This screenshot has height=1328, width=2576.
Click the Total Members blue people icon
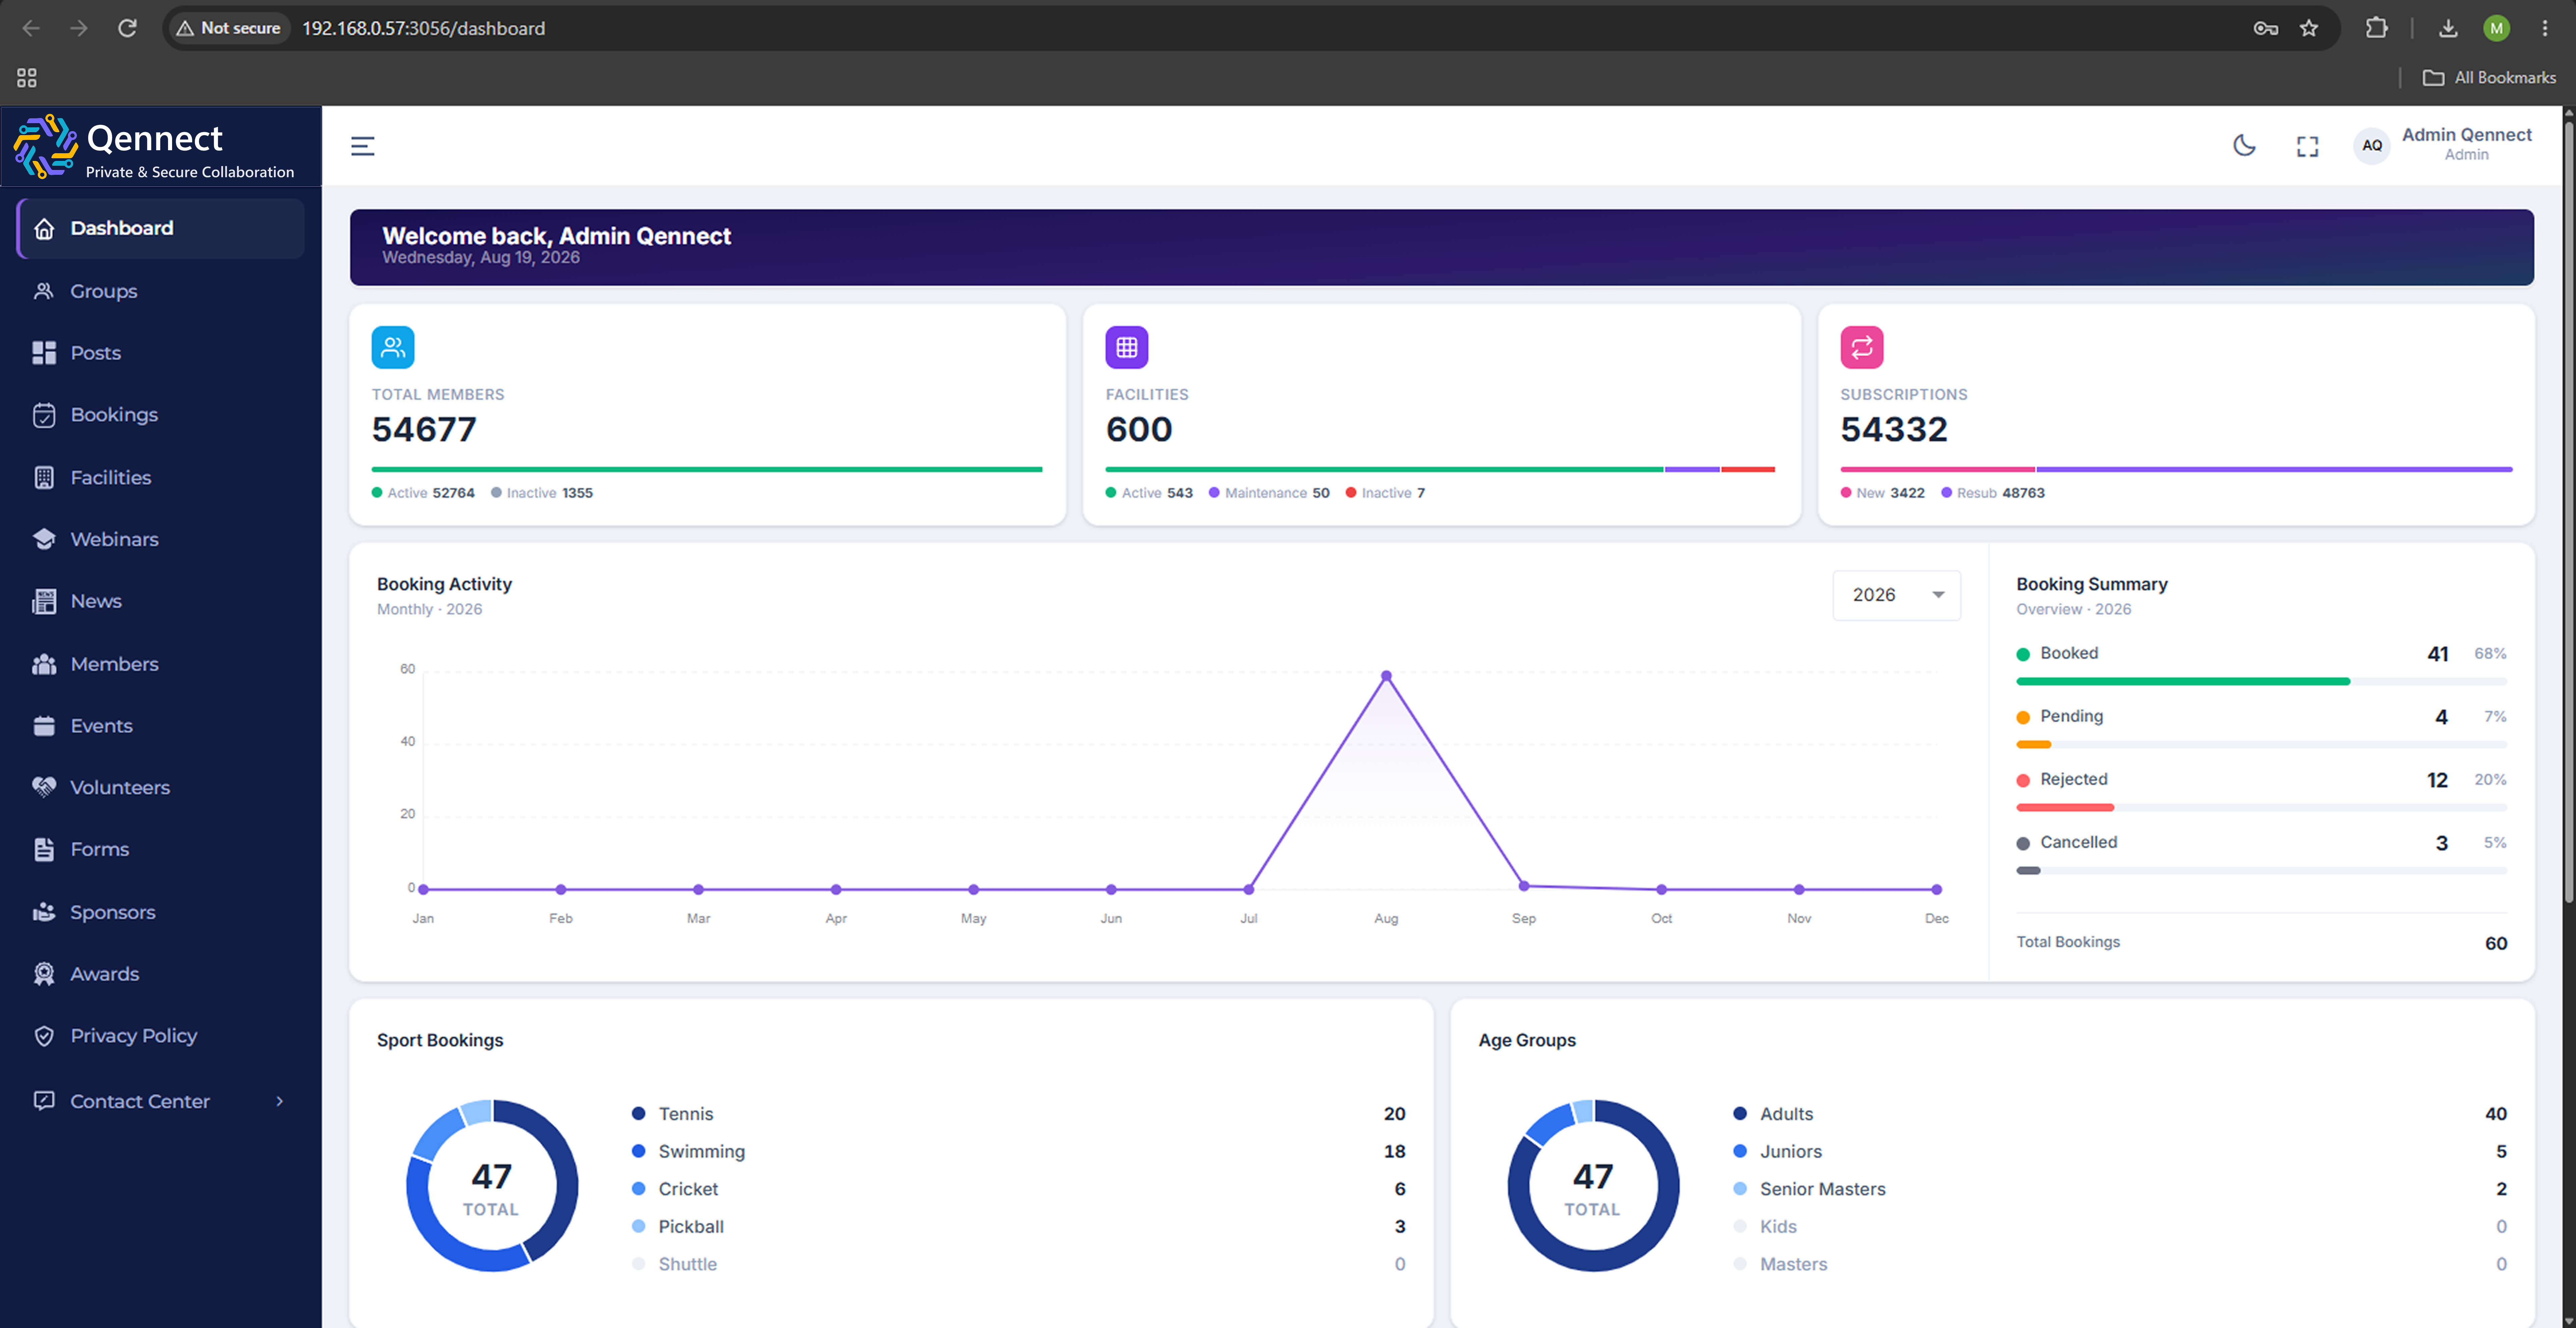coord(393,347)
